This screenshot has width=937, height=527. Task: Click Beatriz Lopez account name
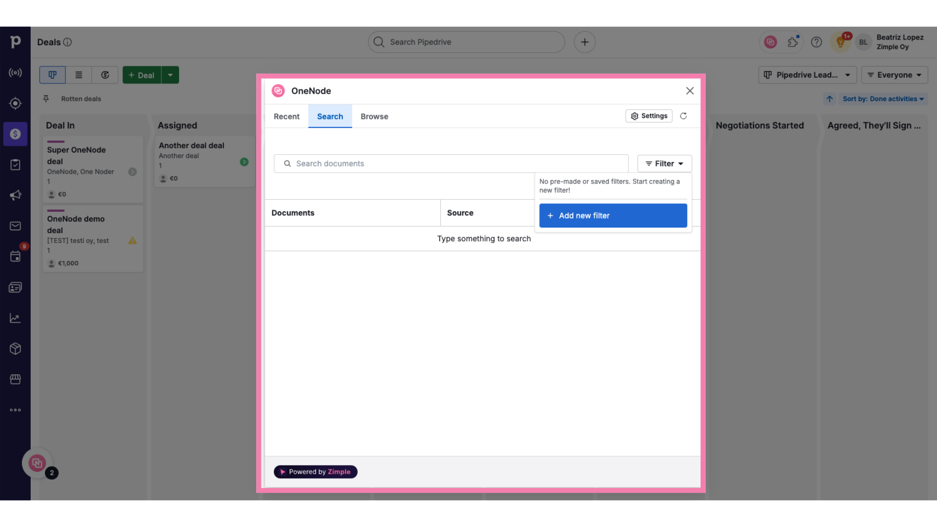pyautogui.click(x=899, y=37)
